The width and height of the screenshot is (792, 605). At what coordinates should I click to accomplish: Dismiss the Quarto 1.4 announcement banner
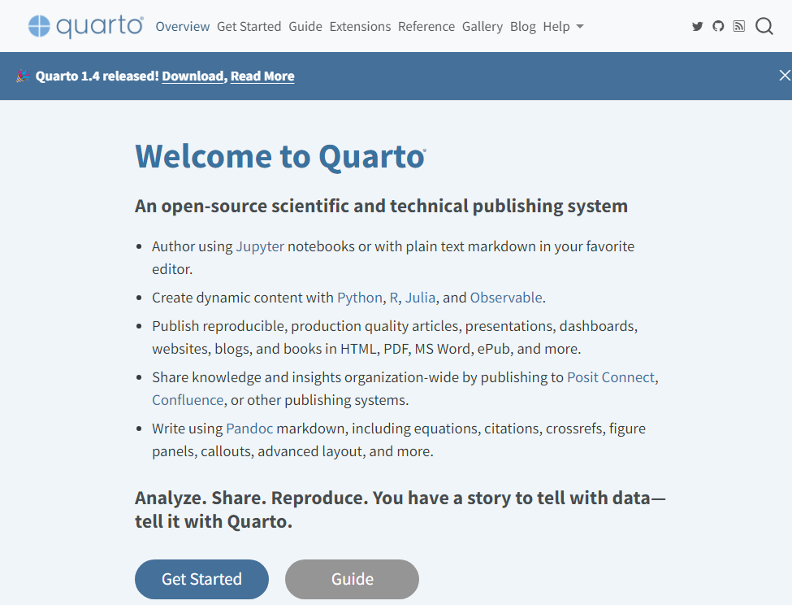point(783,75)
